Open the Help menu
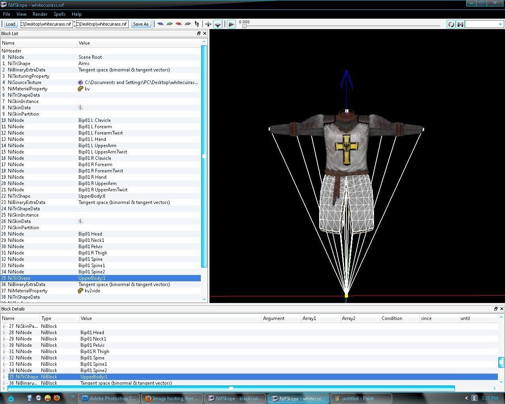505x404 pixels. tap(77, 14)
